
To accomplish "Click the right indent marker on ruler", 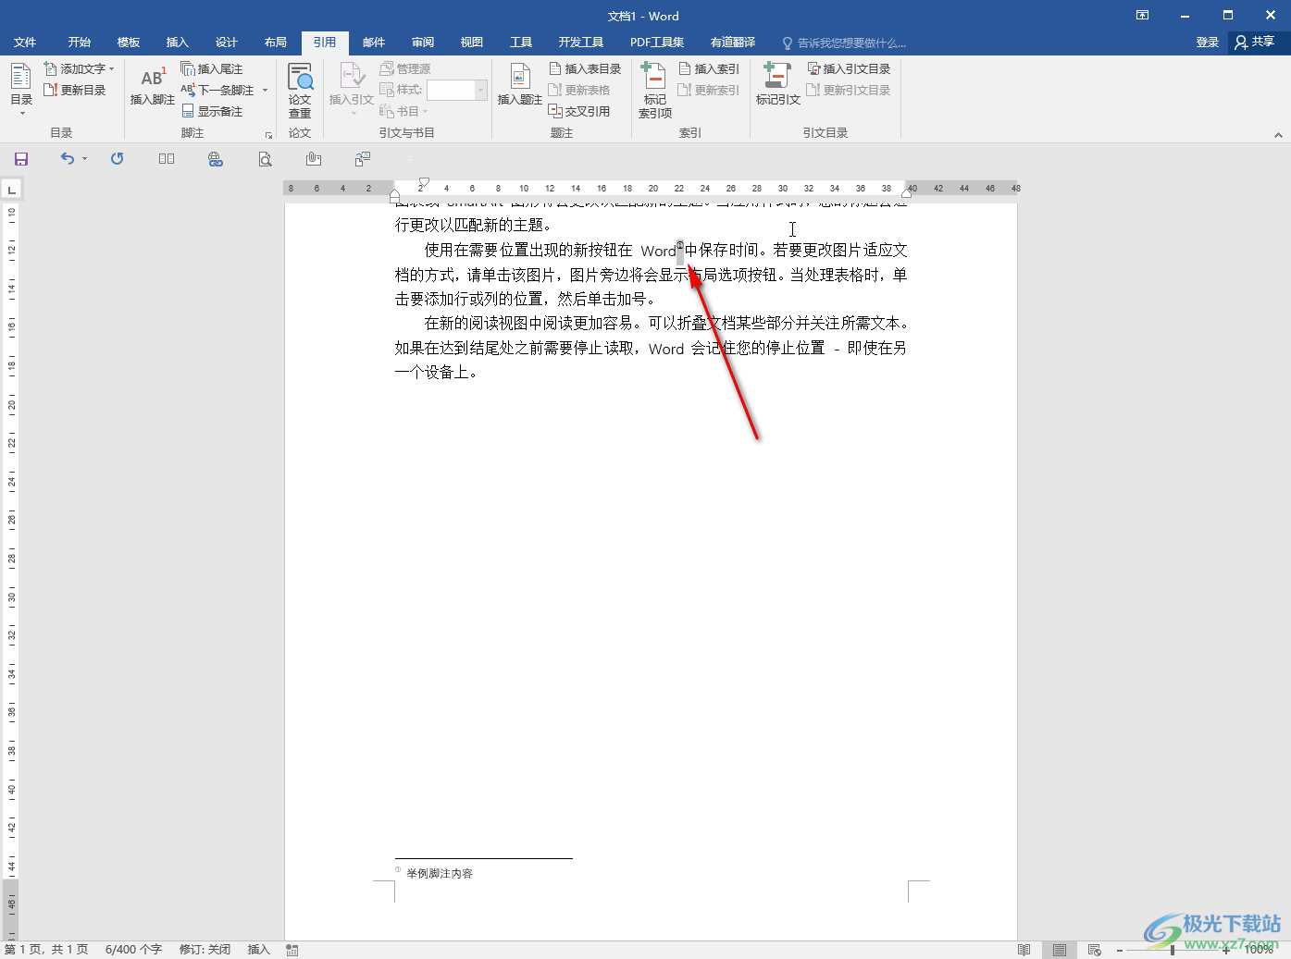I will (x=906, y=193).
